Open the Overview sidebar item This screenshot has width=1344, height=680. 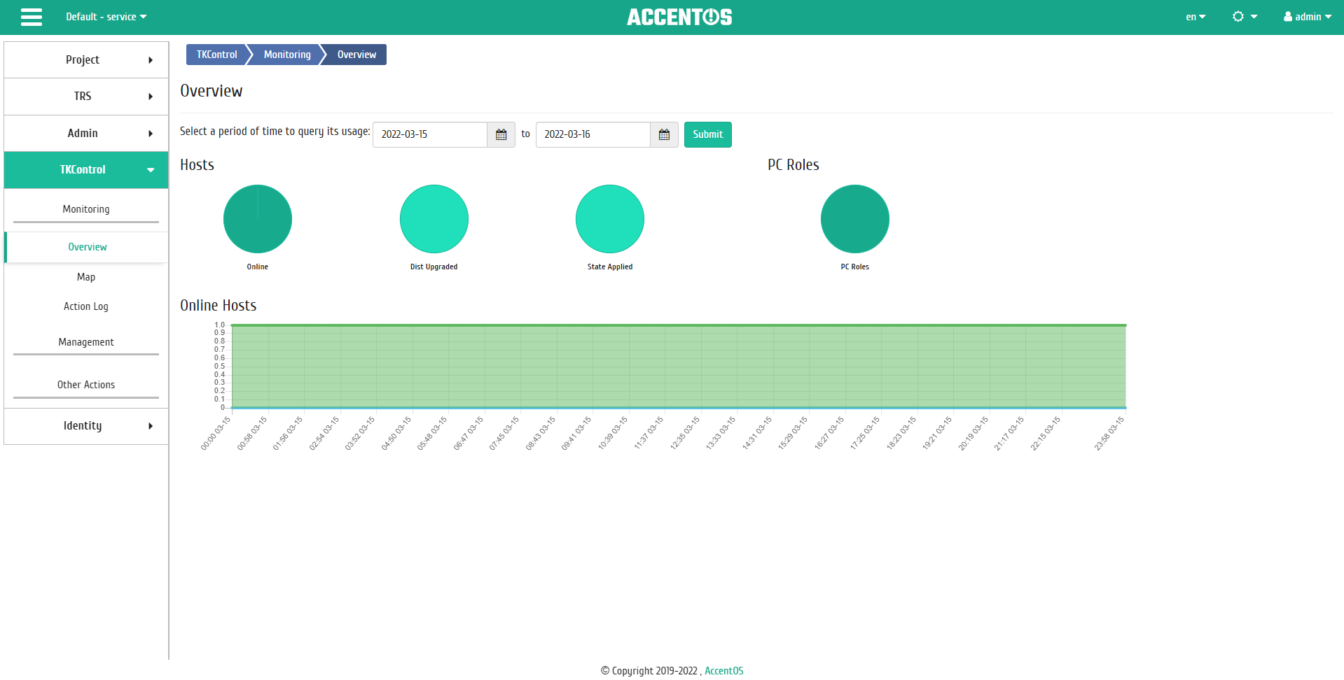pyautogui.click(x=88, y=247)
